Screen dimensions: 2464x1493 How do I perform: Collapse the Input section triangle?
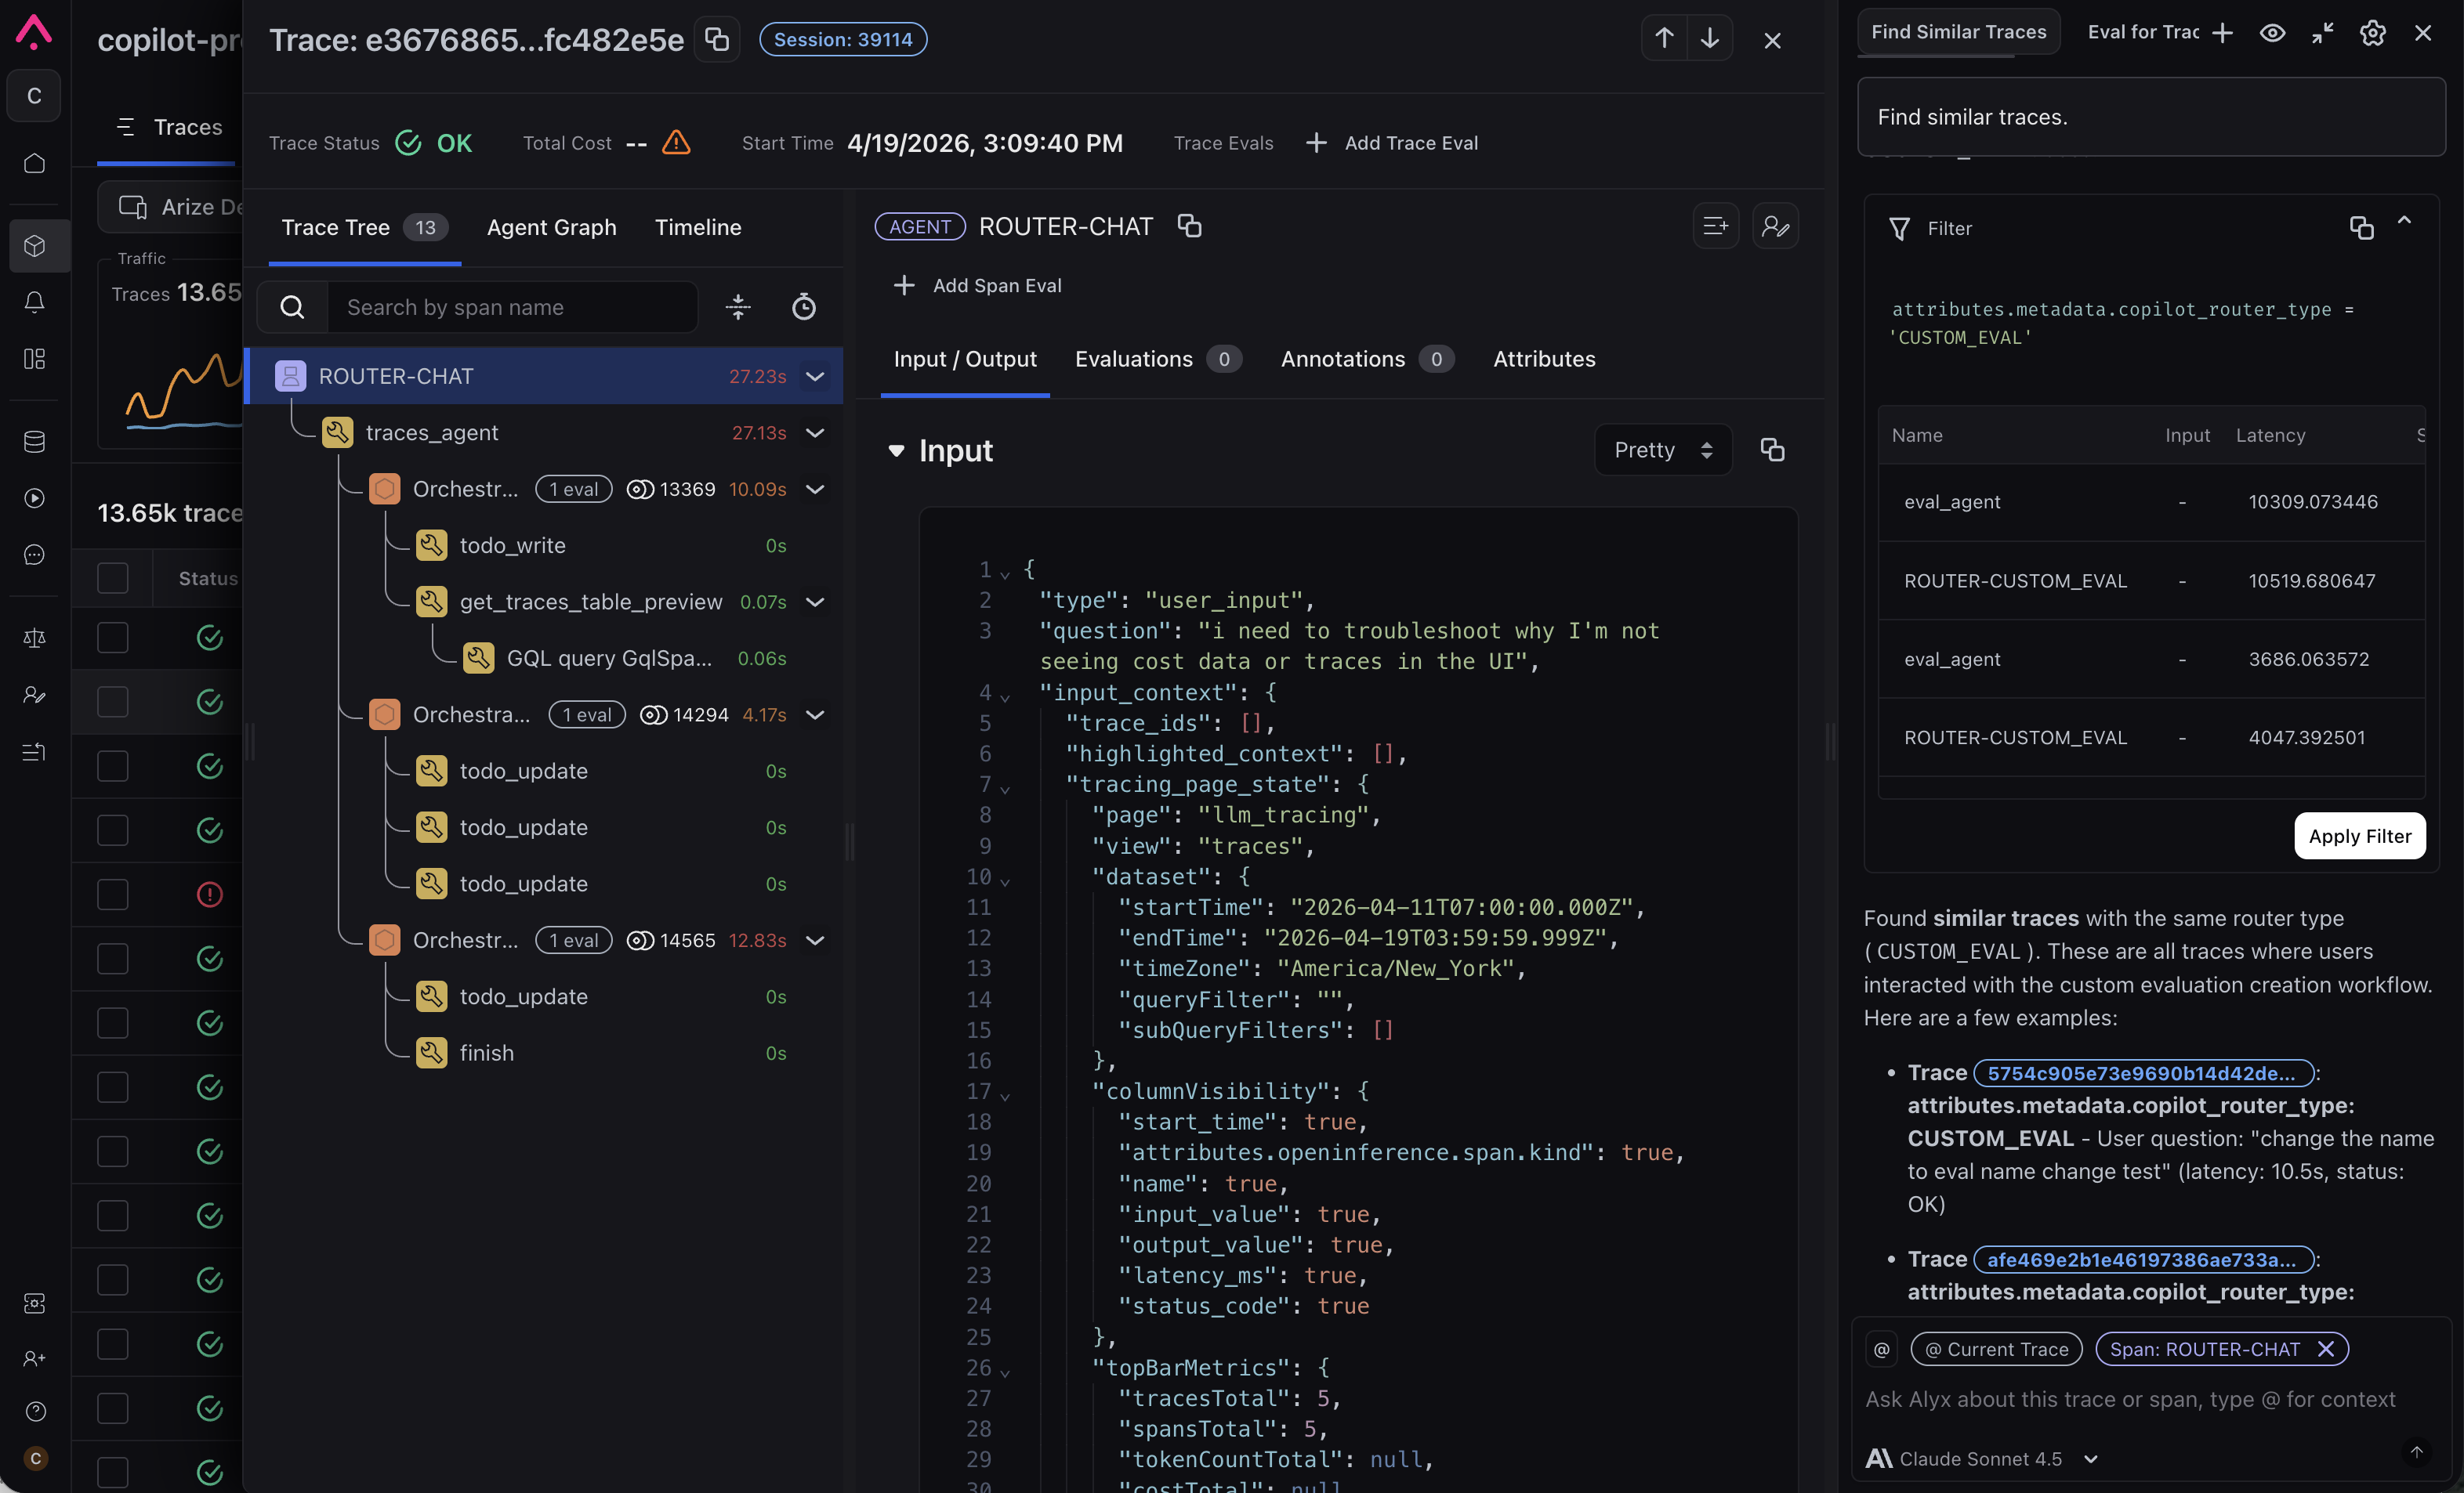(896, 450)
